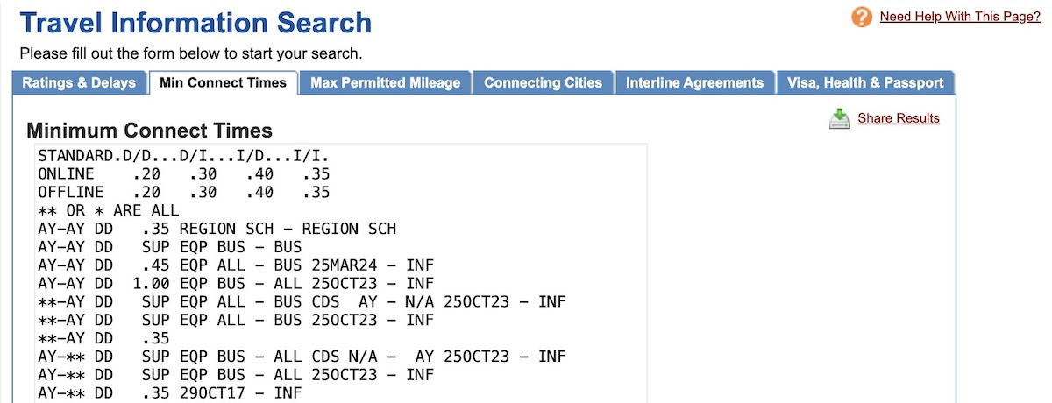
Task: Click the OFFLINE connect times row
Action: tap(183, 193)
